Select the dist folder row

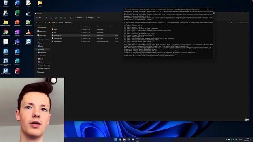[85, 32]
